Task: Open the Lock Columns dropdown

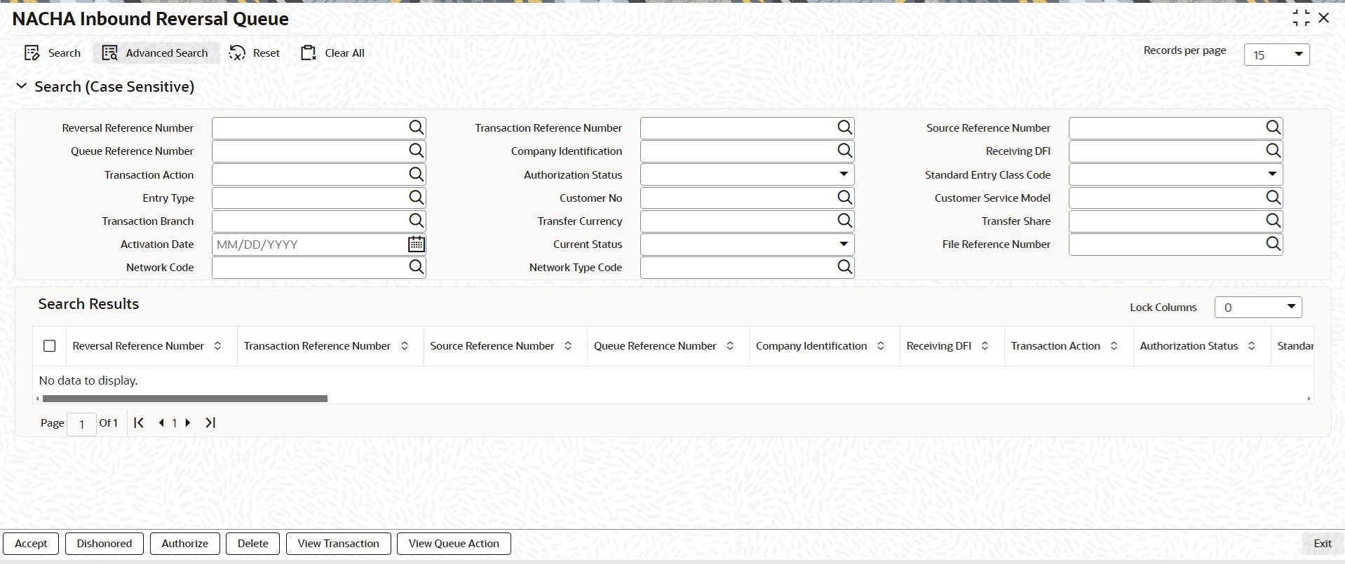Action: coord(1258,307)
